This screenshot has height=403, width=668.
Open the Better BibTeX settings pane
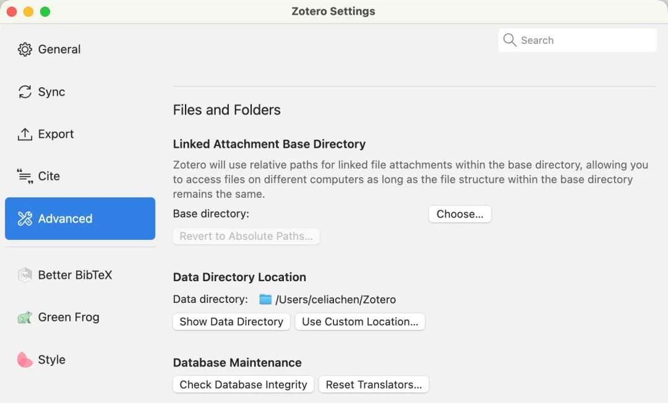(x=75, y=276)
